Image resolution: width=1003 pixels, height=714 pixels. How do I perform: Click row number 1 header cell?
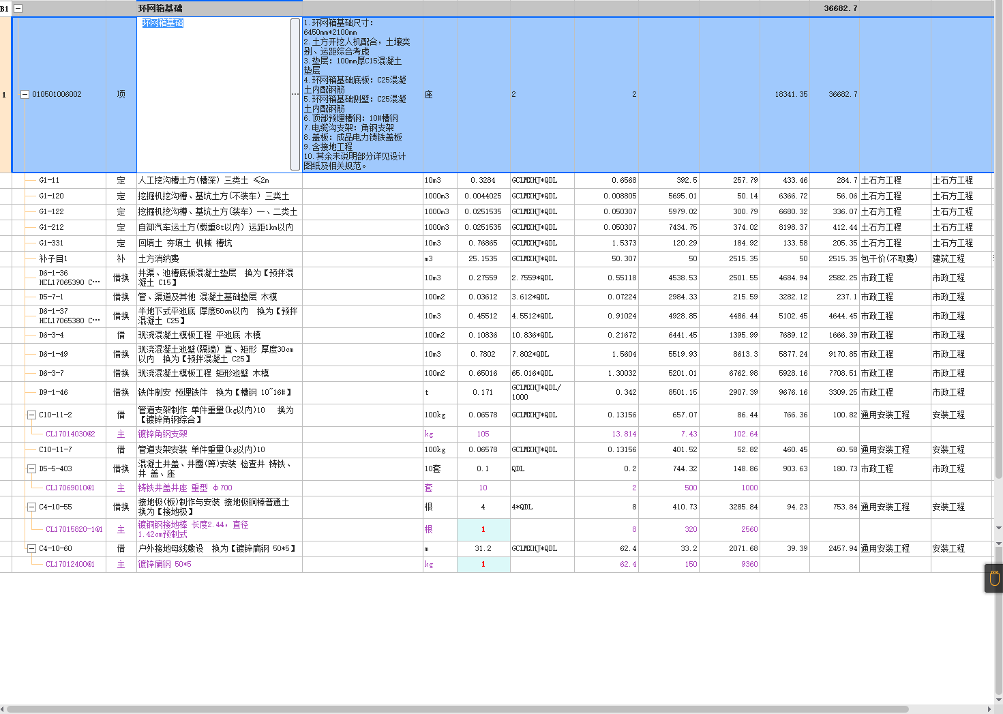click(5, 95)
